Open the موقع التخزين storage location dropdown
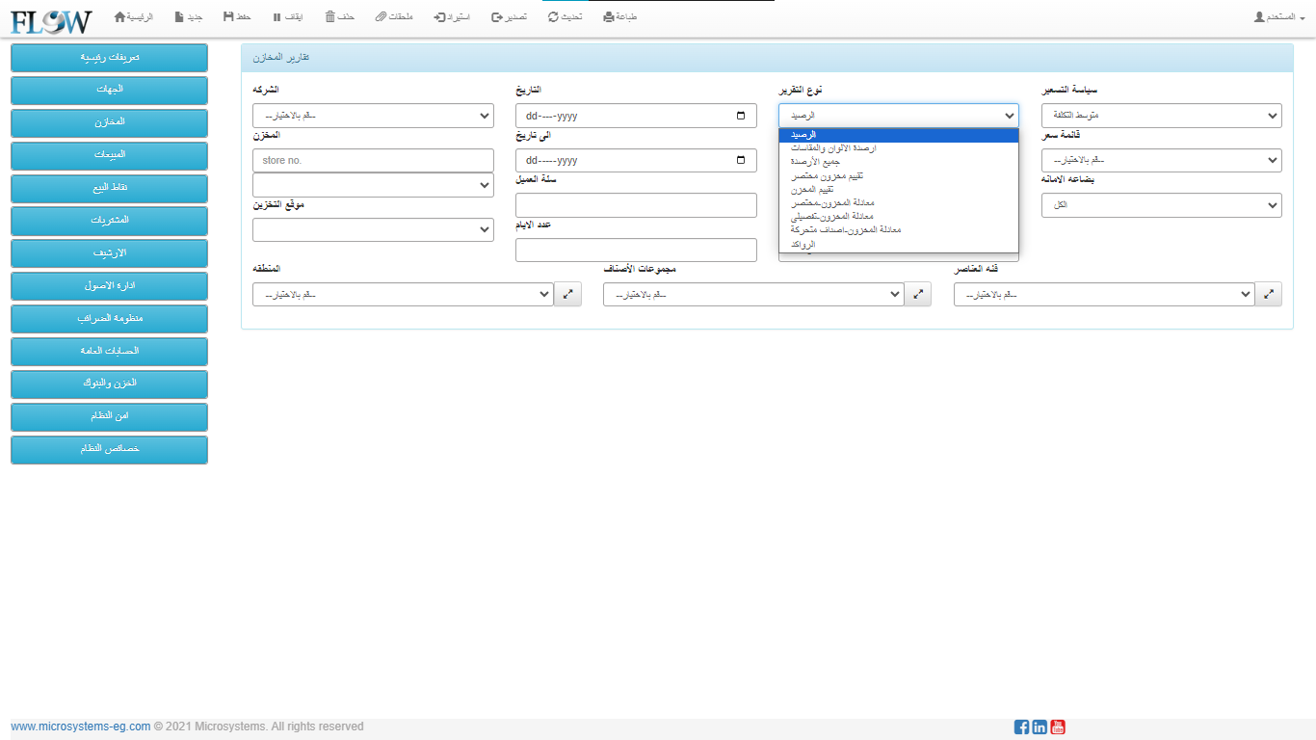Screen dimensions: 1316x740 click(x=373, y=230)
